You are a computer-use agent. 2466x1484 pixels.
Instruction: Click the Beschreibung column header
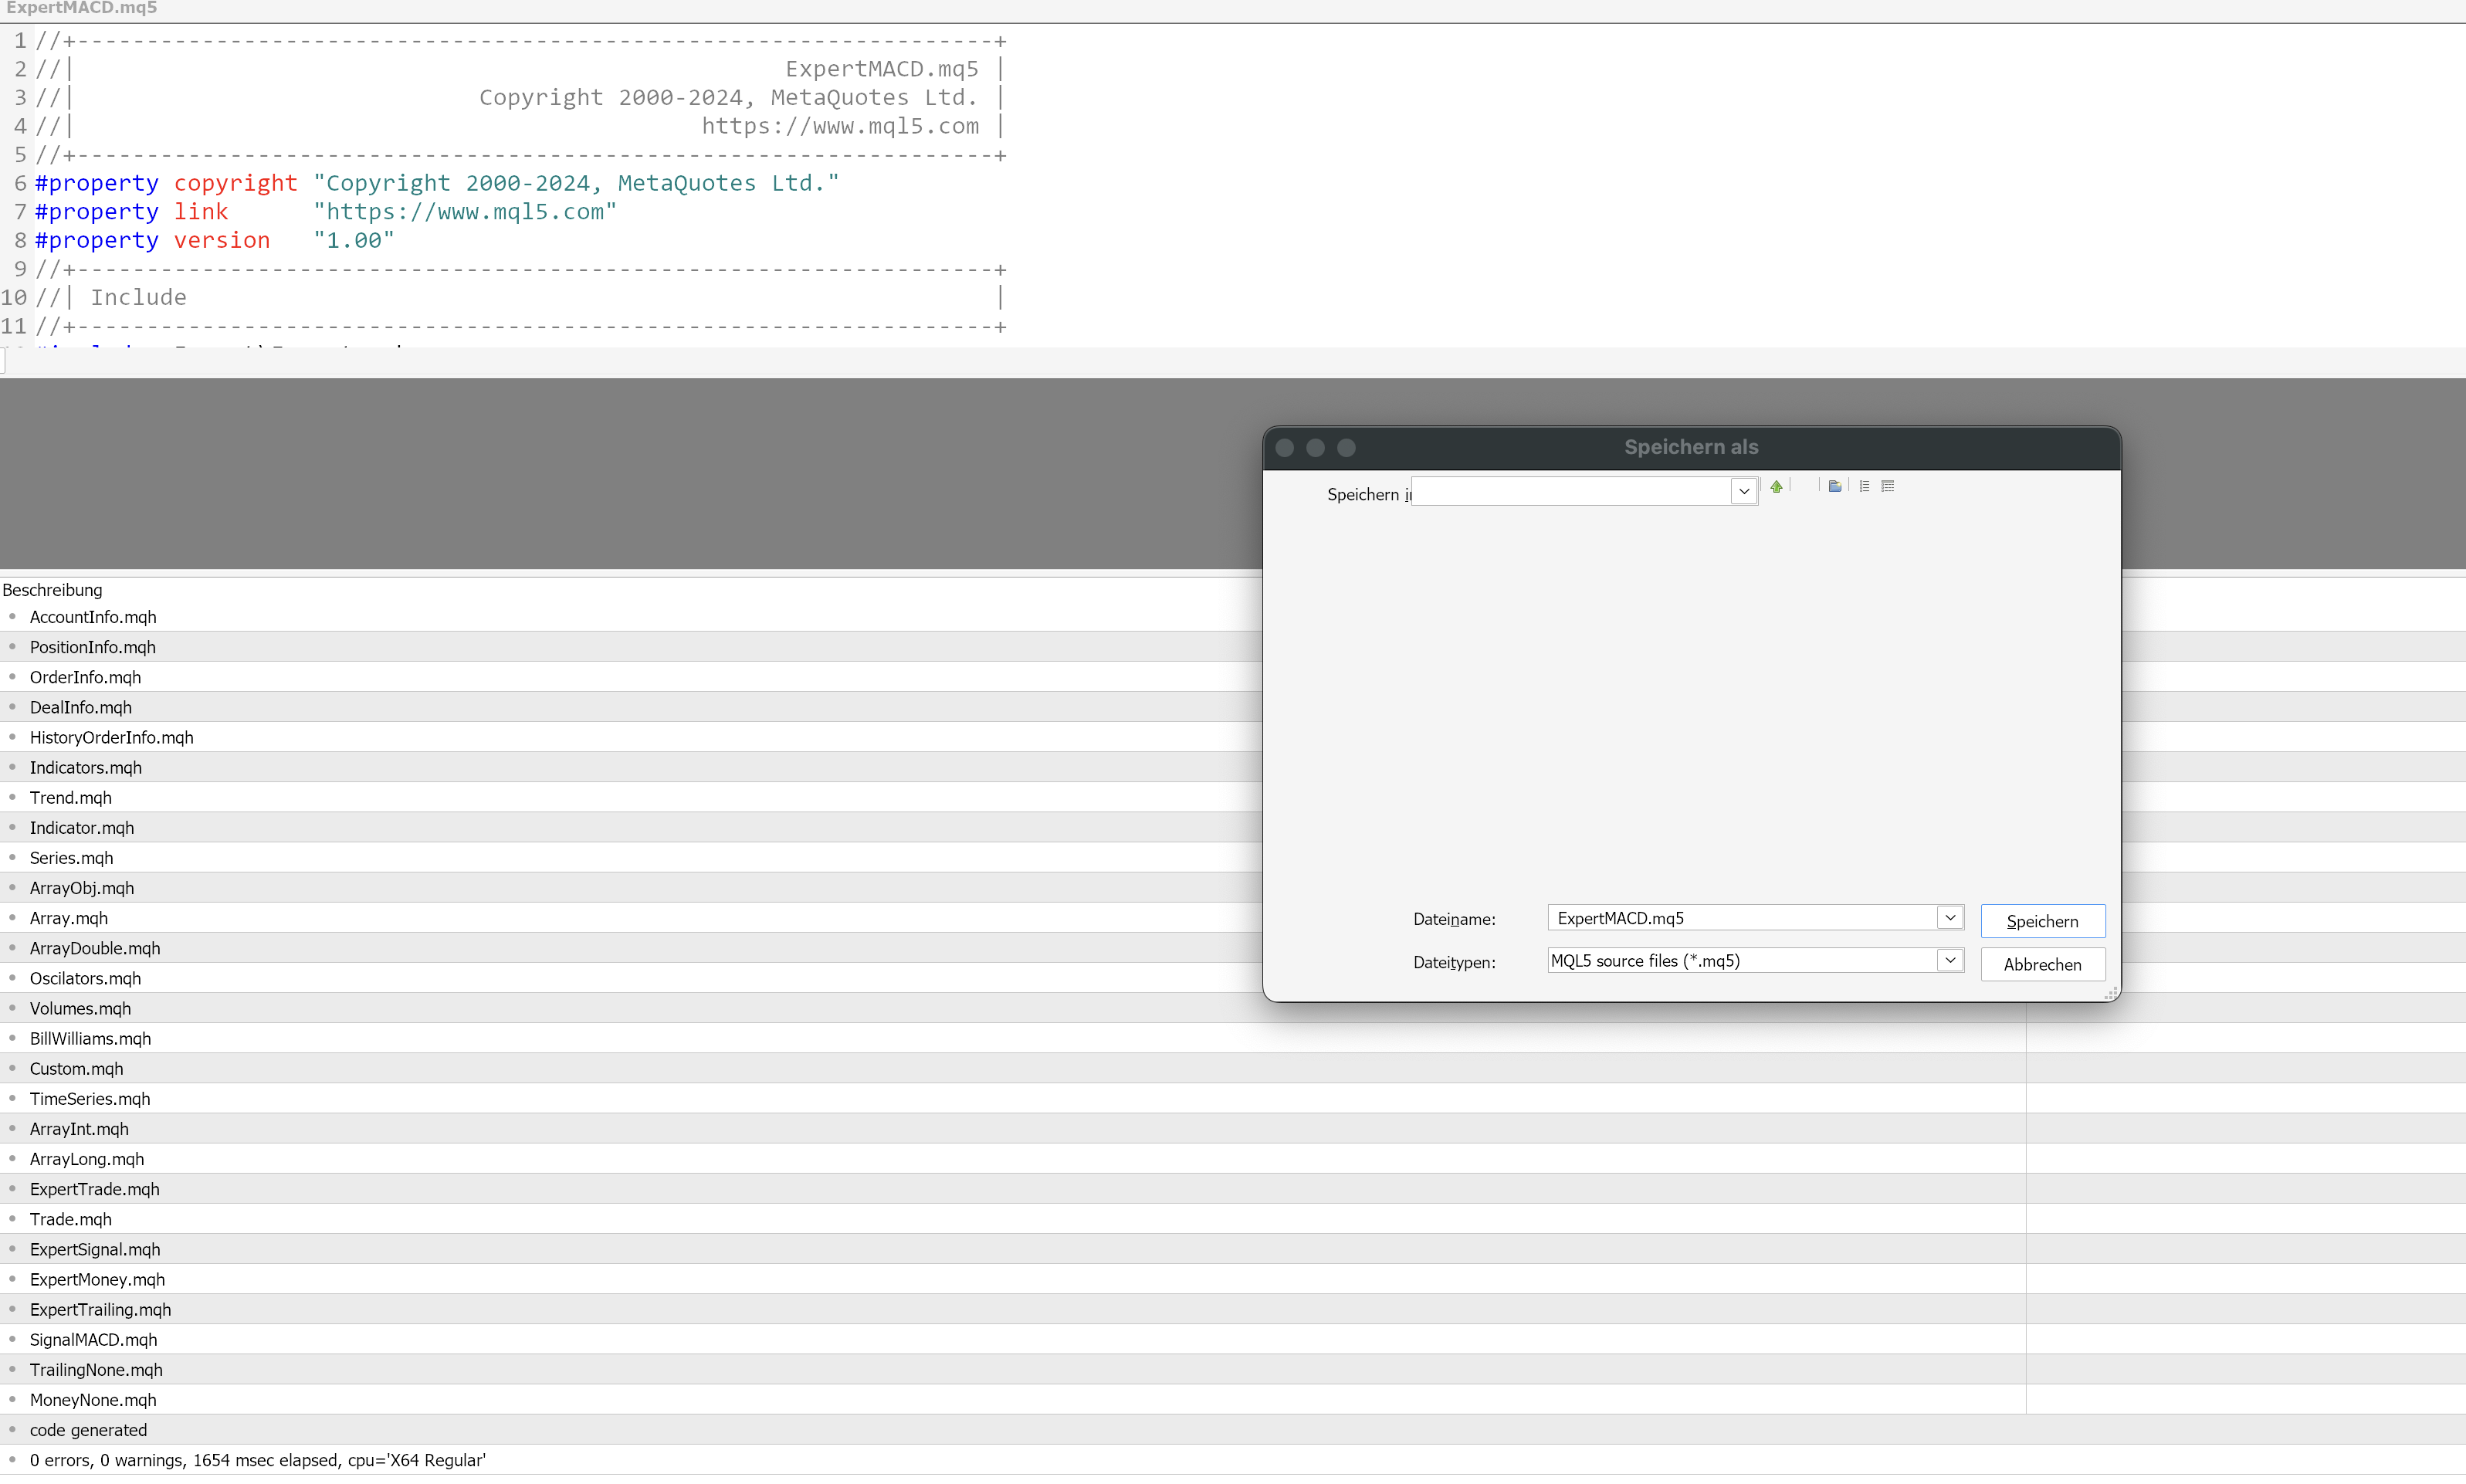point(53,590)
